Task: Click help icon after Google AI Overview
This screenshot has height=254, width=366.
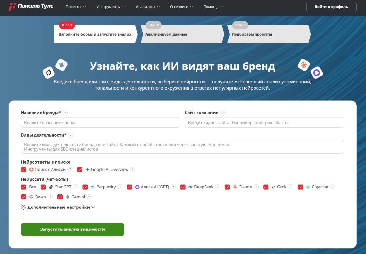Action: point(133,169)
